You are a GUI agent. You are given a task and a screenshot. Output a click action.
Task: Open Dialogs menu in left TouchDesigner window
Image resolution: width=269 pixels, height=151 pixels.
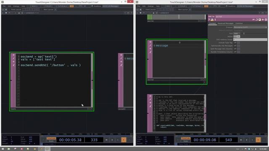[x=16, y=6]
